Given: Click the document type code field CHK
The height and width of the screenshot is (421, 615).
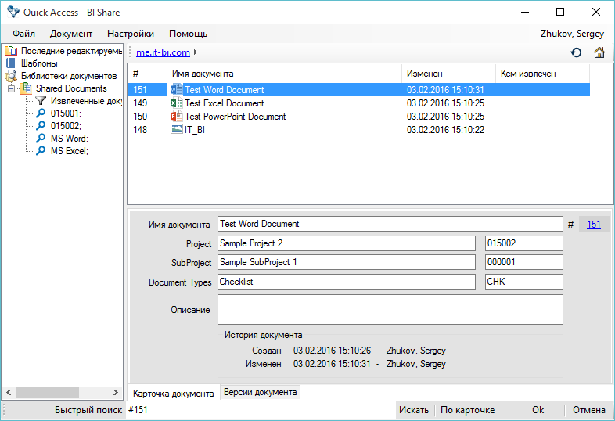Looking at the screenshot, I should click(524, 282).
